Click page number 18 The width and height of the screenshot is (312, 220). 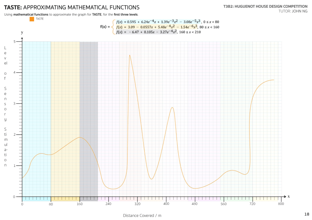pos(307,214)
